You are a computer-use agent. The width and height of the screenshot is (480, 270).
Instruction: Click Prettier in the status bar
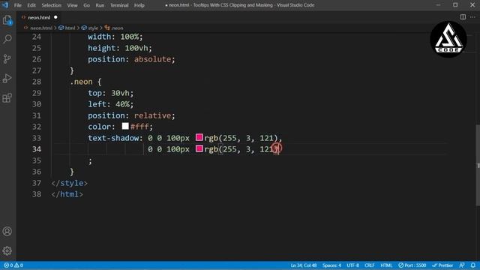pyautogui.click(x=442, y=265)
